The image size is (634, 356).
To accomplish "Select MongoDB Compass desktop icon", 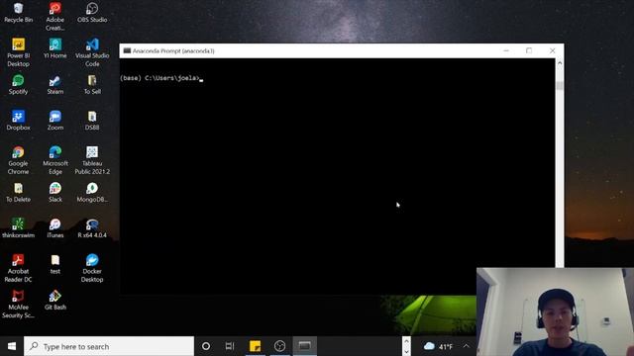I will [x=92, y=192].
